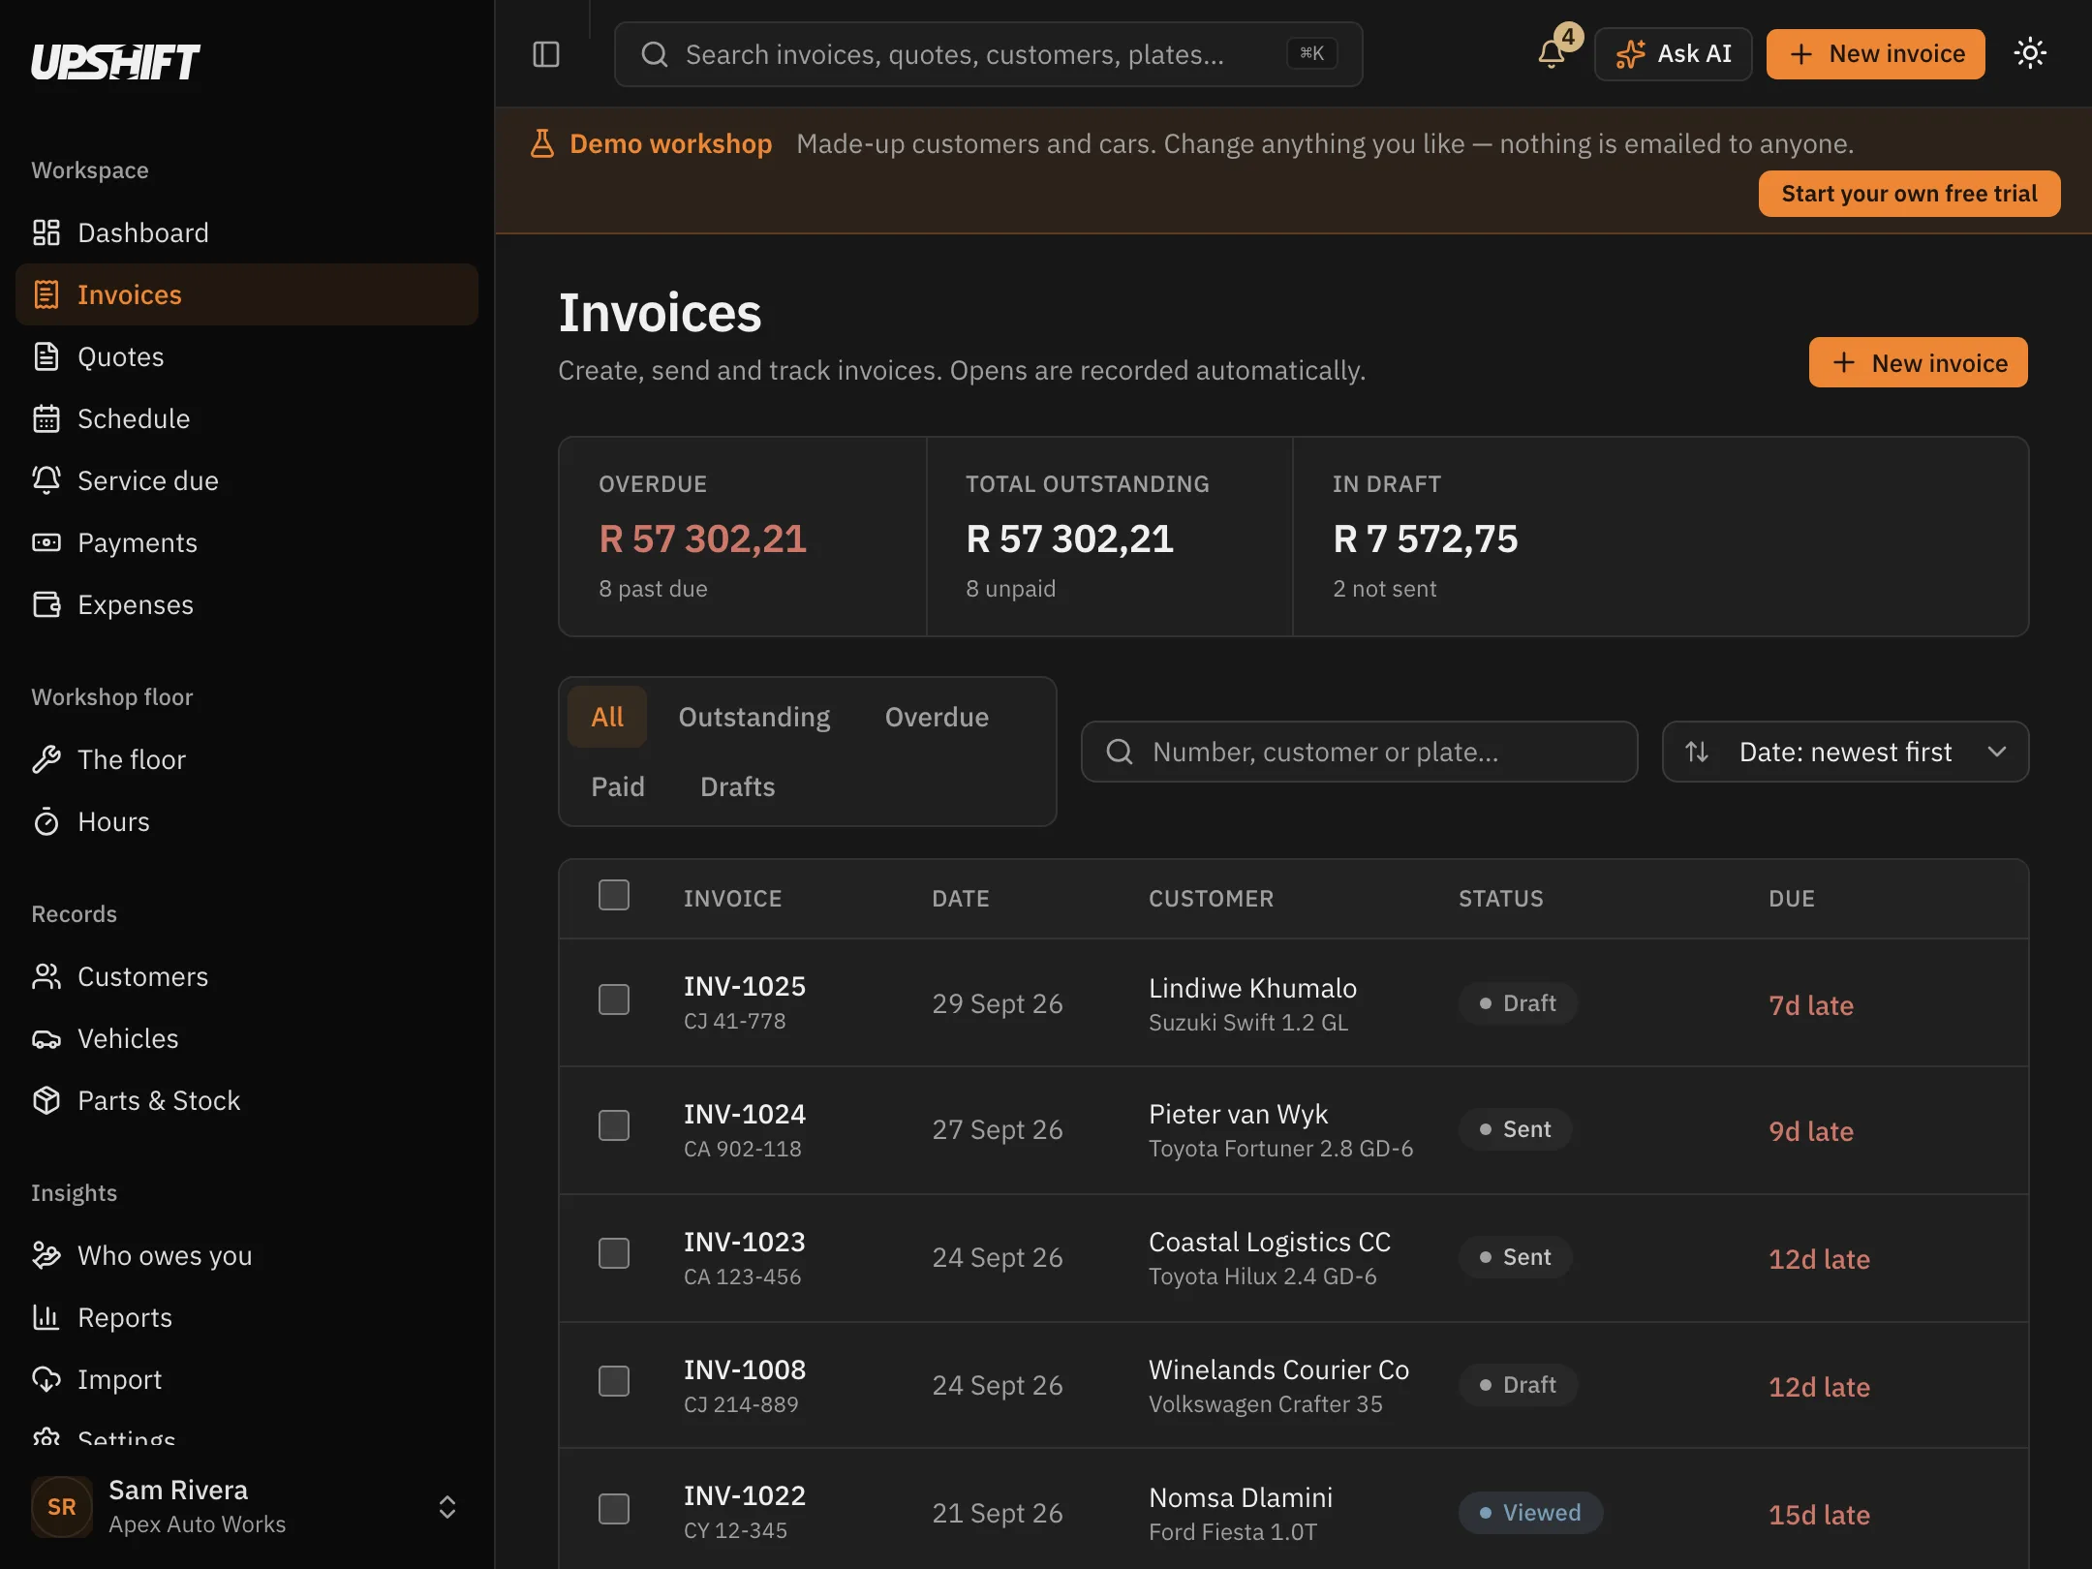Filter by Overdue tab

[937, 717]
